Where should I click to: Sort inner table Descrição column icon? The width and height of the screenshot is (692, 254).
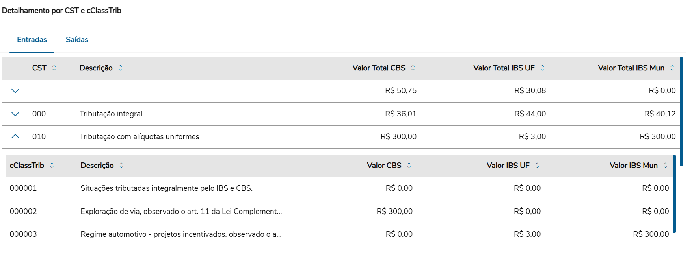(121, 166)
